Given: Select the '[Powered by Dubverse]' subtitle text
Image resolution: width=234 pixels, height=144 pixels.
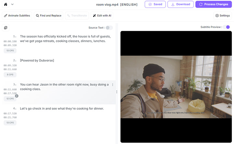Looking at the screenshot, I should click(x=37, y=60).
